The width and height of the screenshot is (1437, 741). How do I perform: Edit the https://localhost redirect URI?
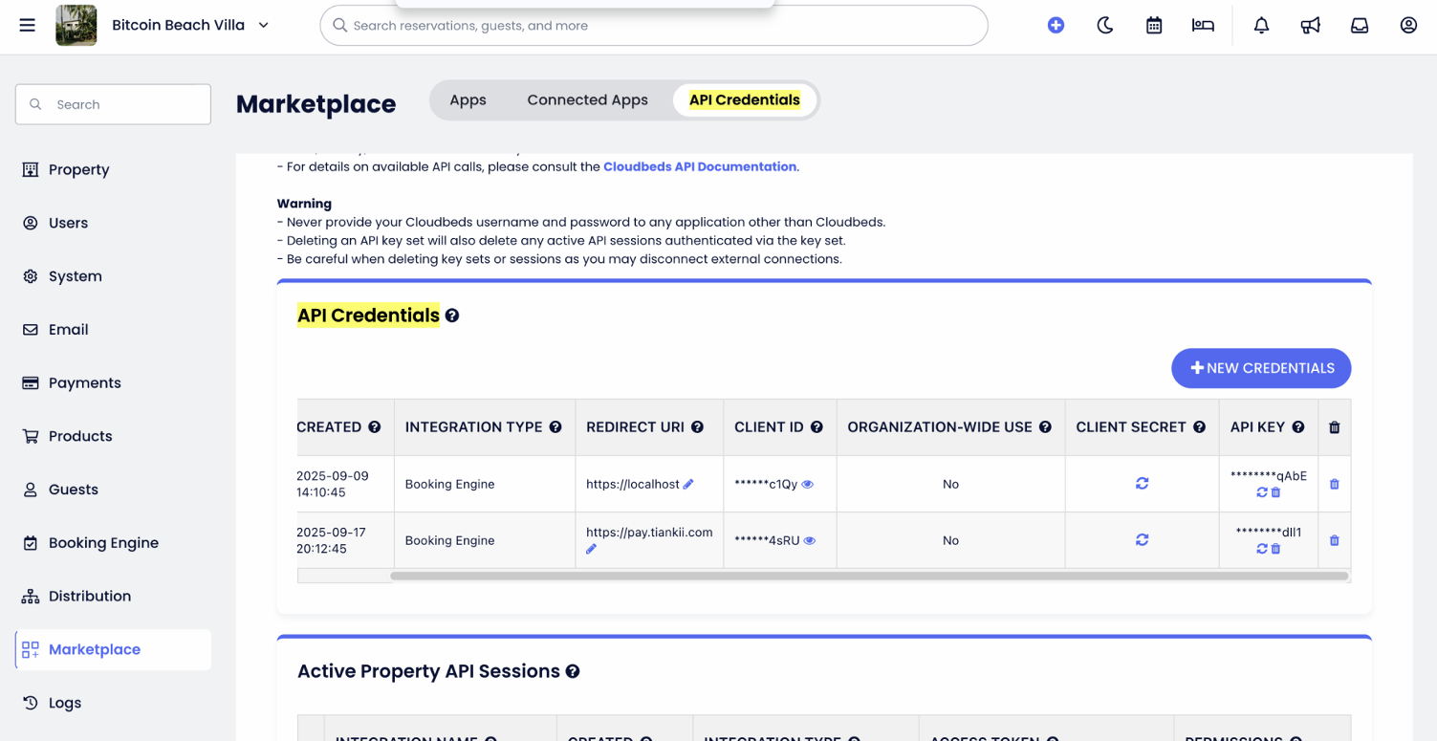(x=688, y=485)
